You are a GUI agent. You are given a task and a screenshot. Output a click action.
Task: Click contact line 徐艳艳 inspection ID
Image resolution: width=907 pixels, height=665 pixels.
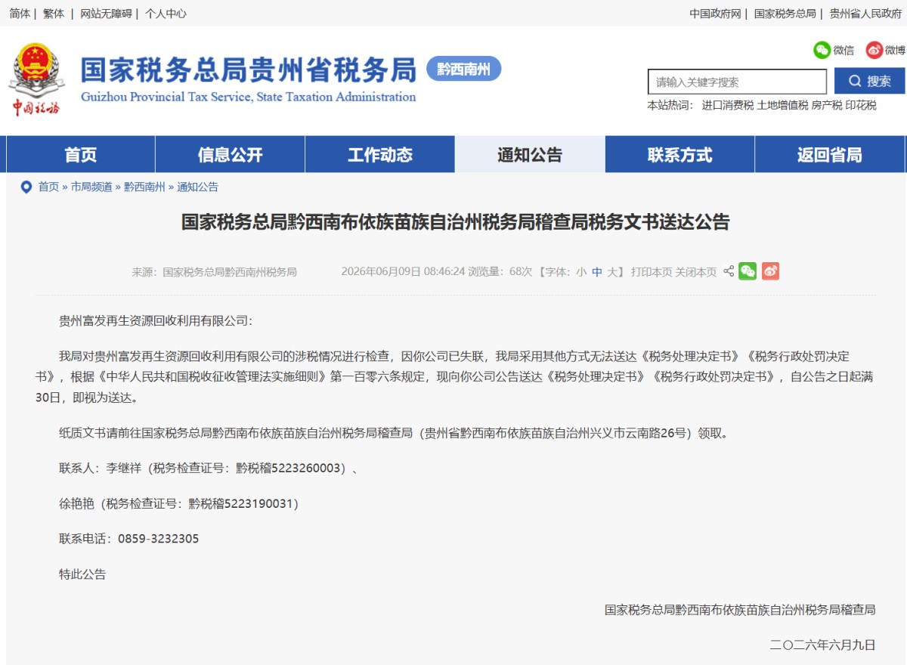coord(179,503)
